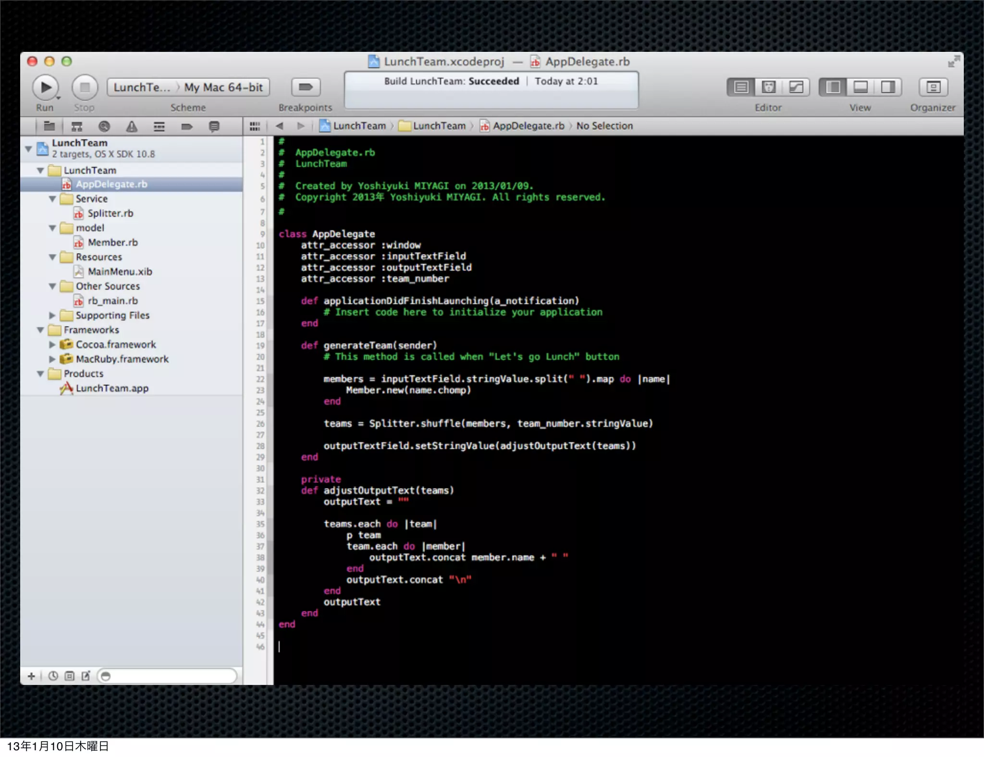Open the Log navigator

point(214,126)
